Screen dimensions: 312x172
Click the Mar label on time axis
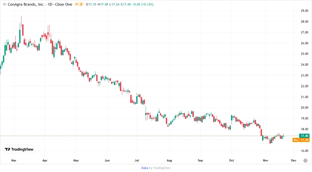[x=14, y=160]
